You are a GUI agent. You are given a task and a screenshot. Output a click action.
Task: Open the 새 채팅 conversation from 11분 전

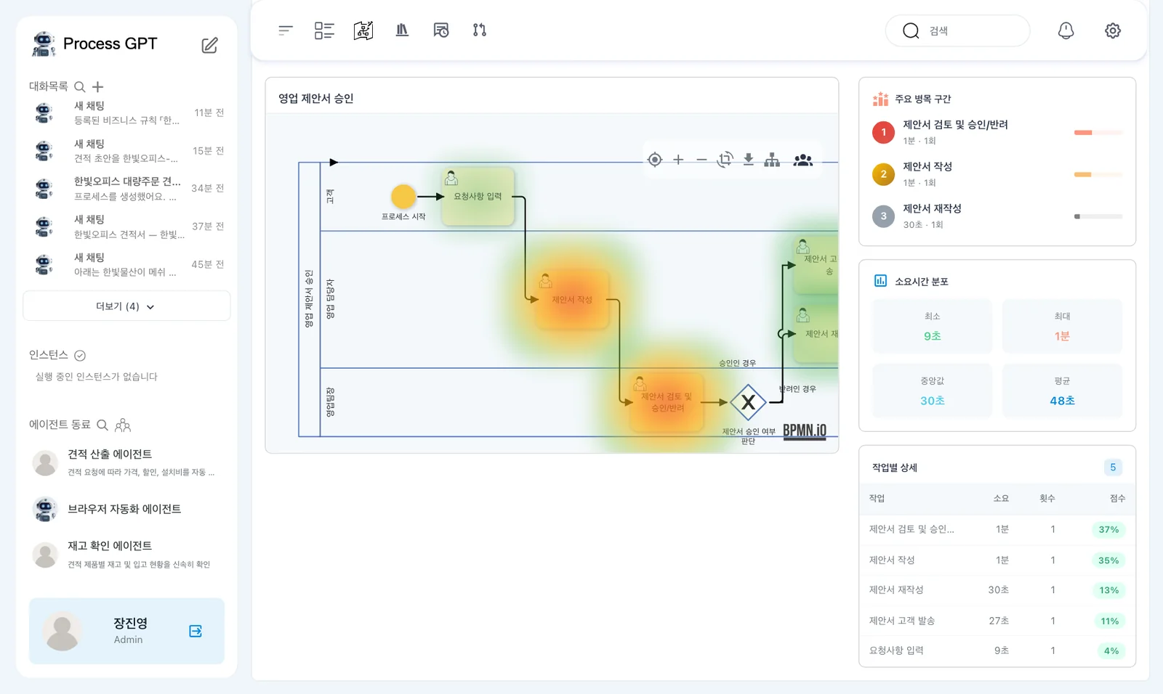[127, 113]
